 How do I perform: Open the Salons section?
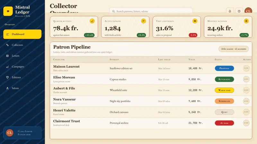[22, 88]
